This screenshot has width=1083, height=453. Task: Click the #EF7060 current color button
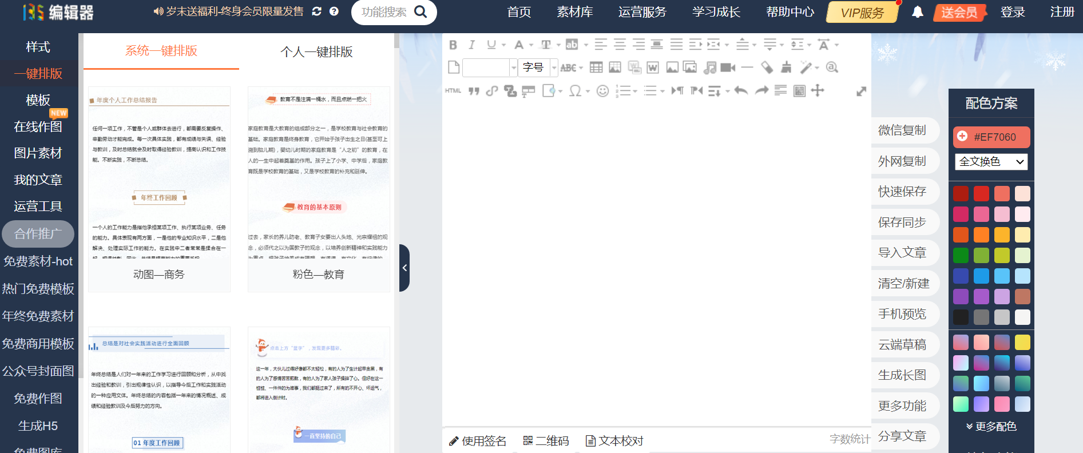991,137
